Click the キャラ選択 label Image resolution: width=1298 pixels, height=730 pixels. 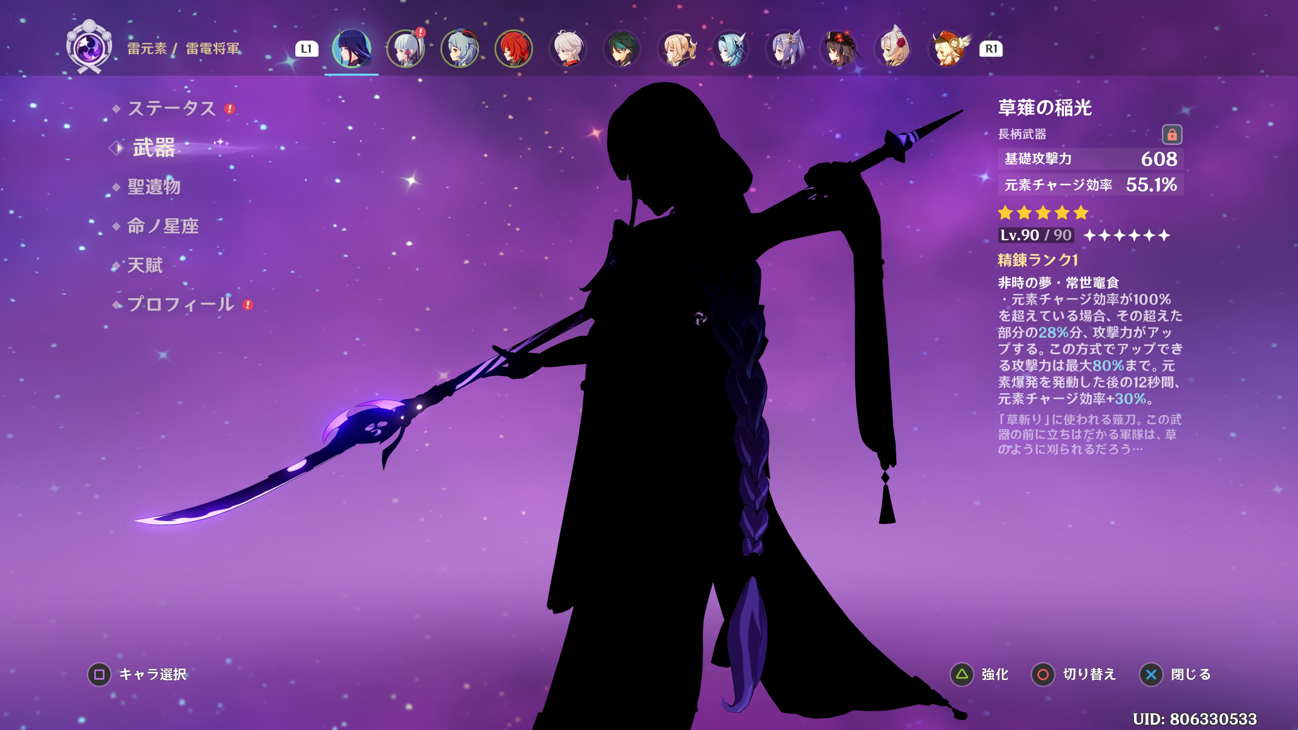pos(153,674)
